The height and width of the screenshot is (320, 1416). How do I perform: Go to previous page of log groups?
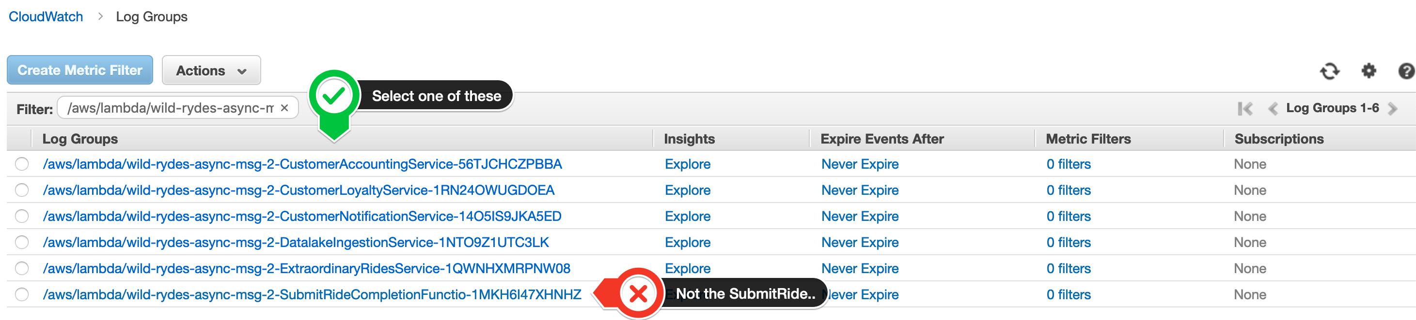[1273, 108]
